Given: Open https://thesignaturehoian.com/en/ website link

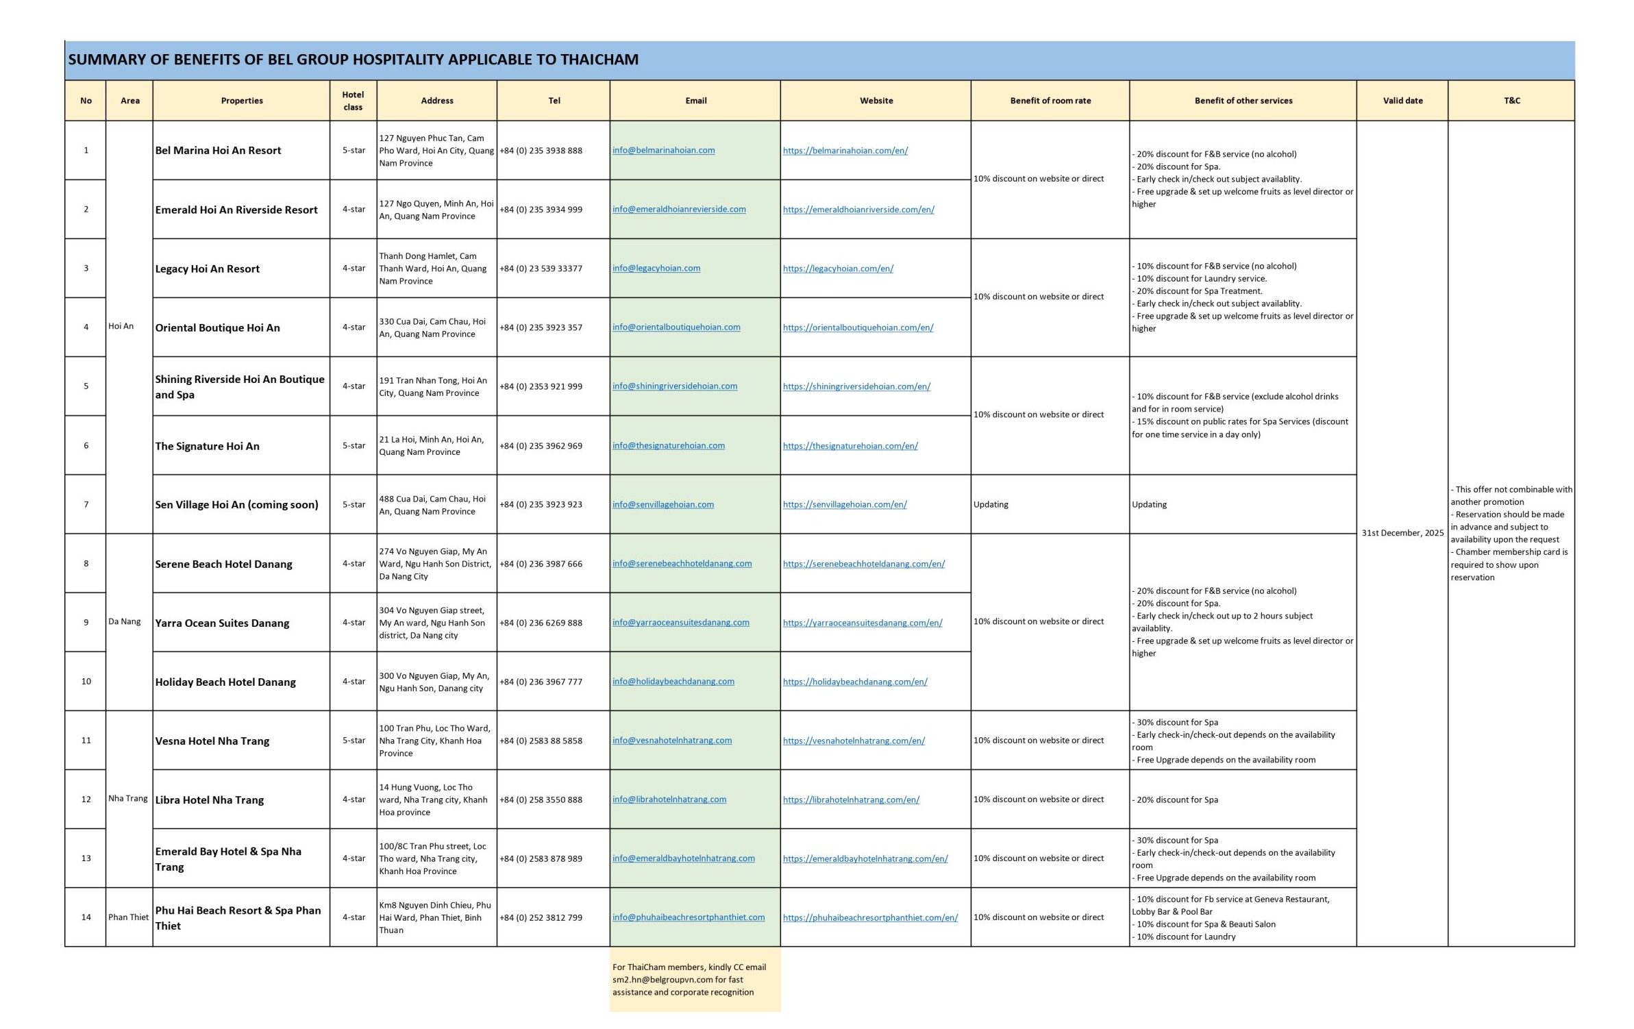Looking at the screenshot, I should click(850, 446).
